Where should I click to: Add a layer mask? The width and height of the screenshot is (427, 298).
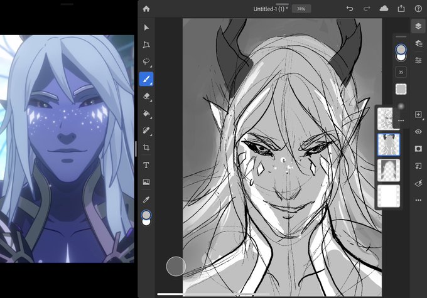point(418,149)
